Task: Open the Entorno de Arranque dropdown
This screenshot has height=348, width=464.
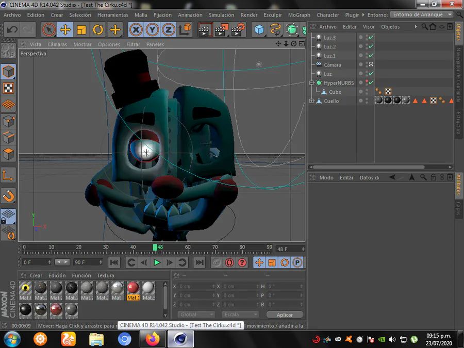Action: click(422, 15)
